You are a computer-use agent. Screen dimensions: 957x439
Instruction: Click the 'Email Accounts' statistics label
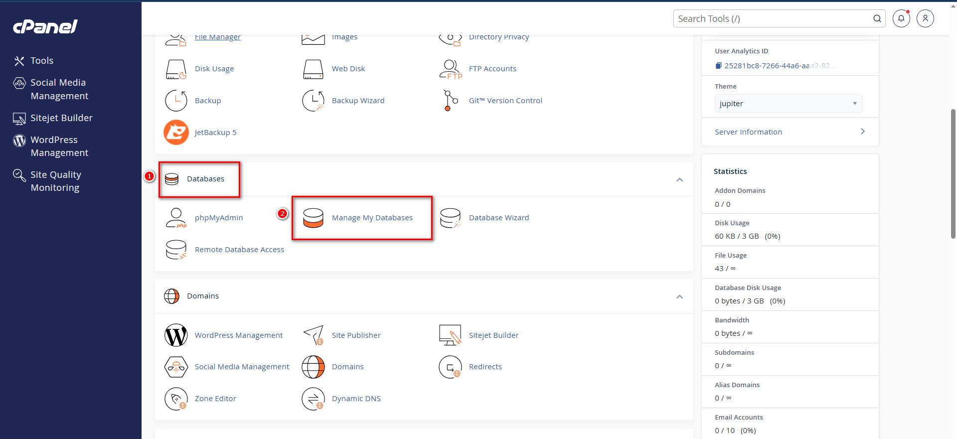739,417
